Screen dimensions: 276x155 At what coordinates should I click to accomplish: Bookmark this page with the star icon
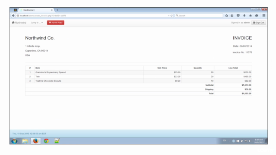[x=226, y=15]
